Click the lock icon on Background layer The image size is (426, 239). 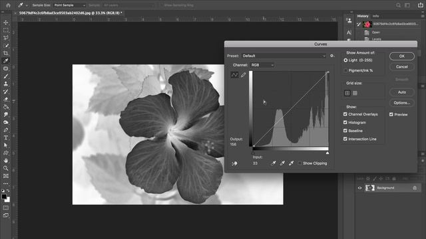pyautogui.click(x=415, y=188)
